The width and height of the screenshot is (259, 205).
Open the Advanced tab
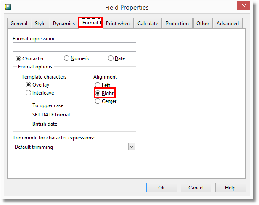click(x=227, y=24)
